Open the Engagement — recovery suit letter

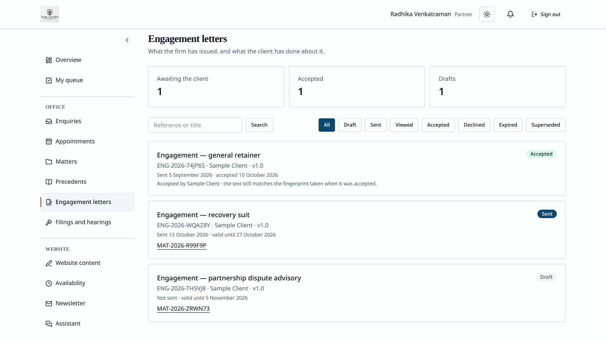(203, 215)
